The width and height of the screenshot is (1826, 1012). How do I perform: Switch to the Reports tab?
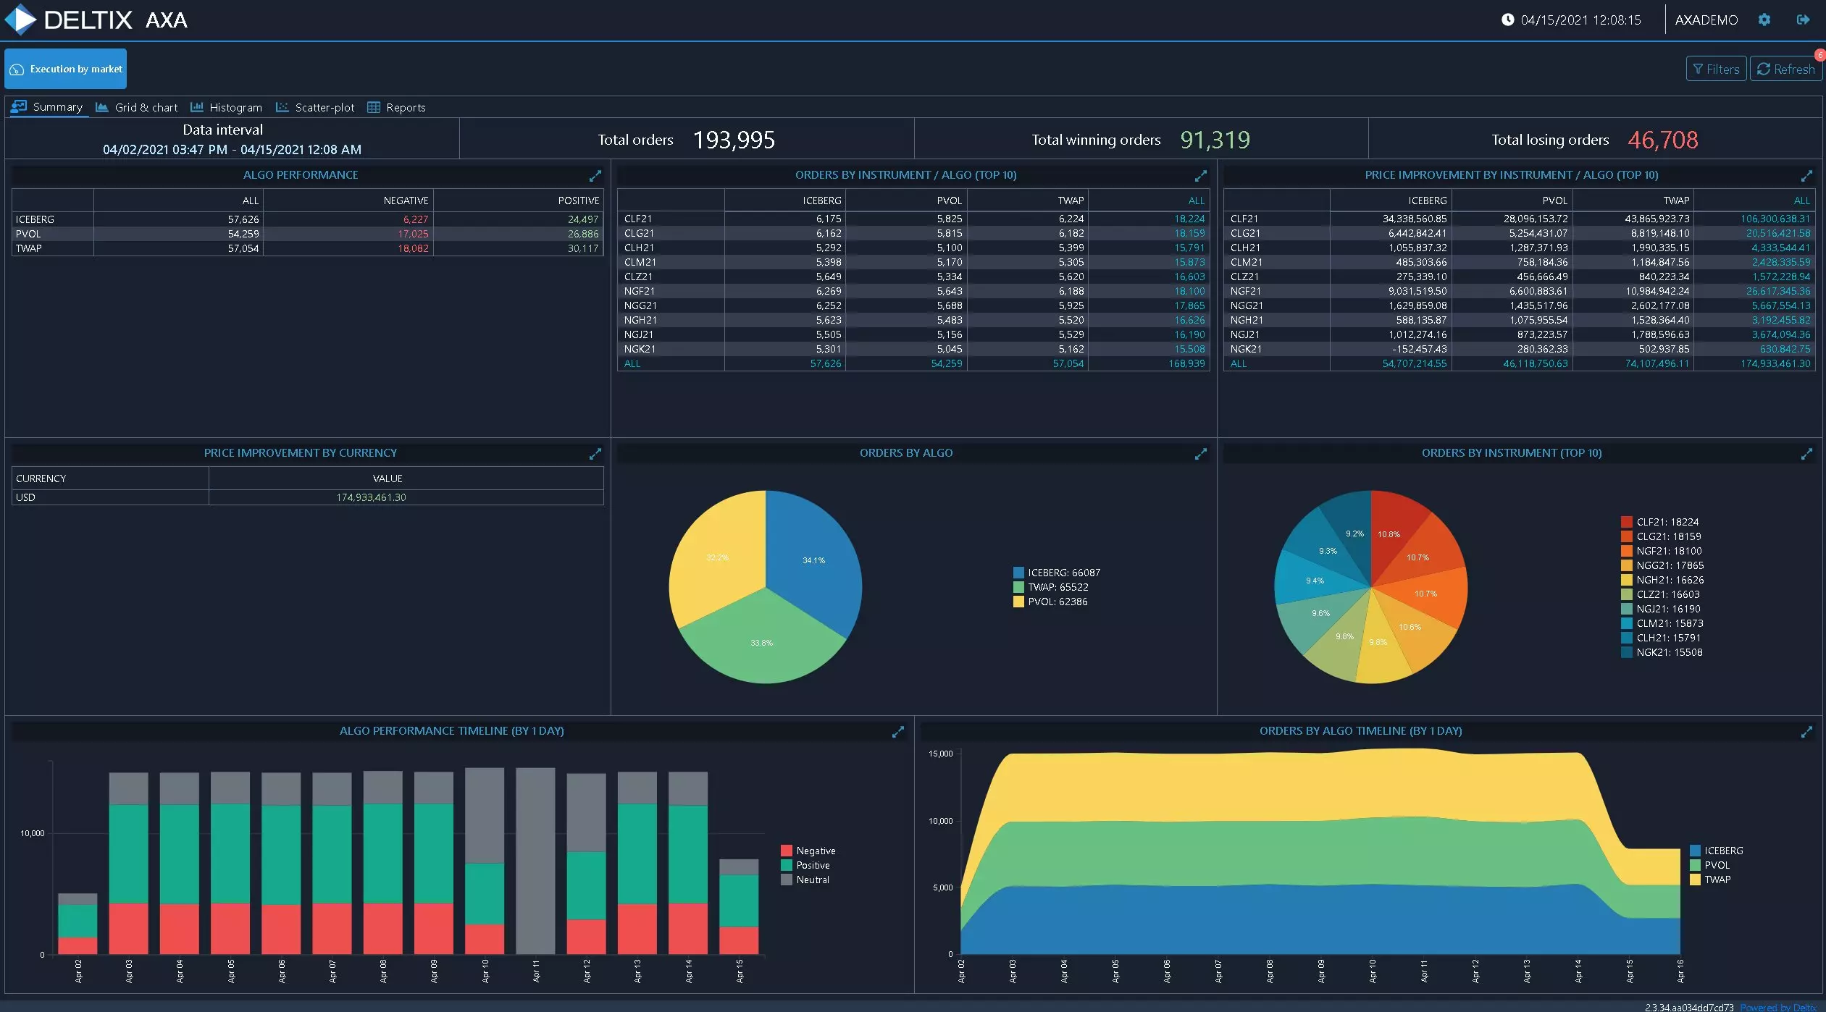click(396, 107)
